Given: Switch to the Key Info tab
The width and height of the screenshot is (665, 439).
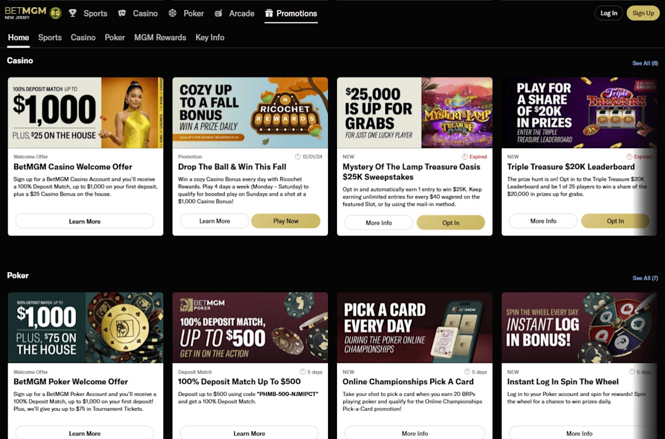Looking at the screenshot, I should (210, 37).
